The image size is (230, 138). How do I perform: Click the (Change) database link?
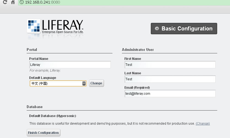pos(203,124)
